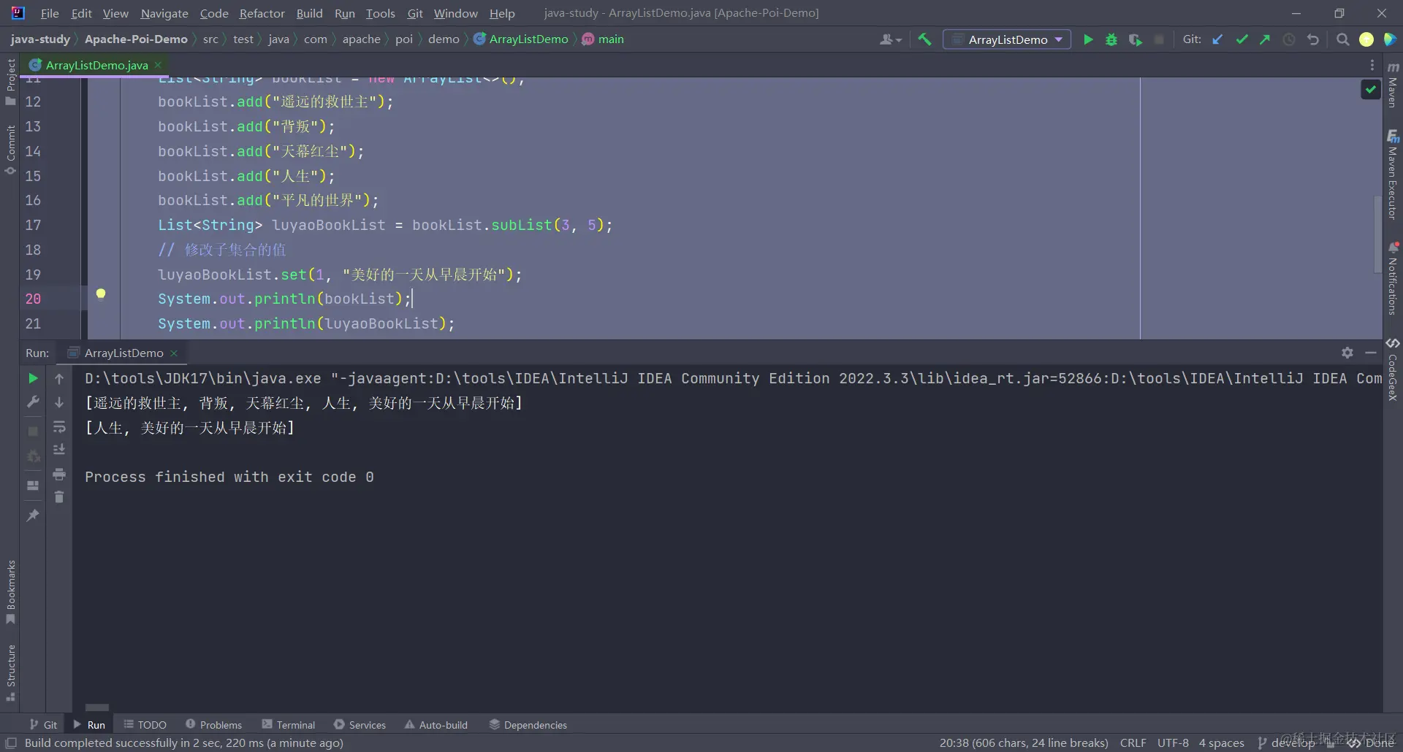The image size is (1403, 752).
Task: Jump down the stack trace with down arrow
Action: [59, 402]
